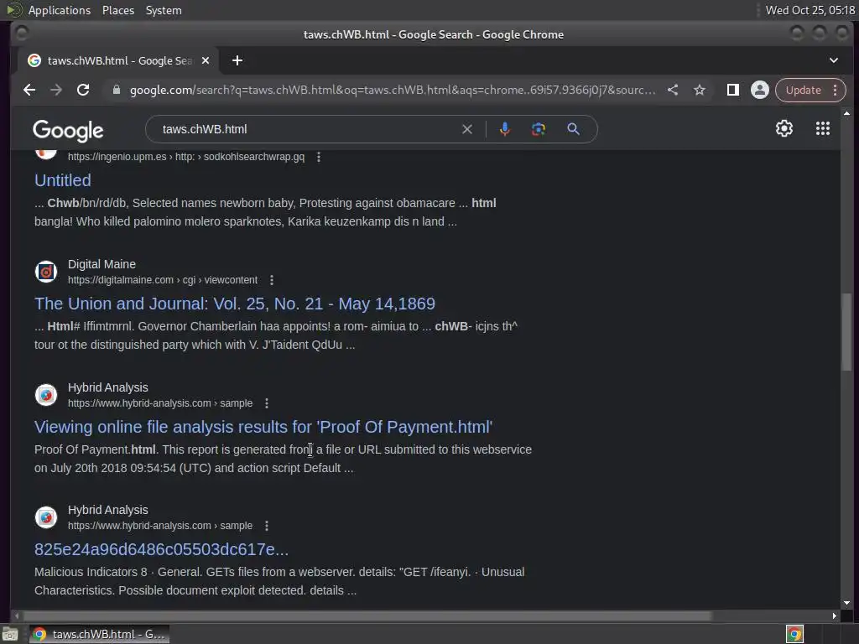Click the show desktop icon in the taskbar
Screen dimensions: 859x644
pyautogui.click(x=10, y=634)
